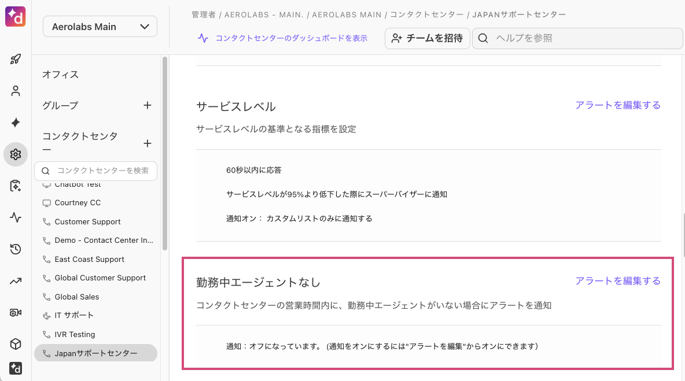Focus the ヘルプを参照 search field

(579, 38)
